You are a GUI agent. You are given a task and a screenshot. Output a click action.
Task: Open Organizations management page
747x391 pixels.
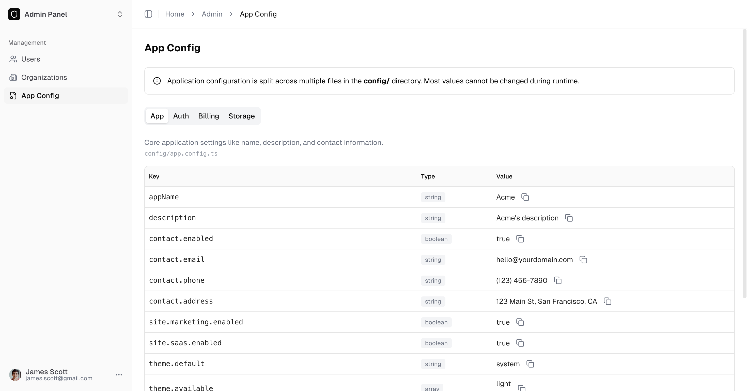(x=44, y=78)
